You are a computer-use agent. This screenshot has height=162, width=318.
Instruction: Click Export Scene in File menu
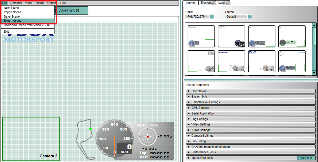(x=13, y=21)
